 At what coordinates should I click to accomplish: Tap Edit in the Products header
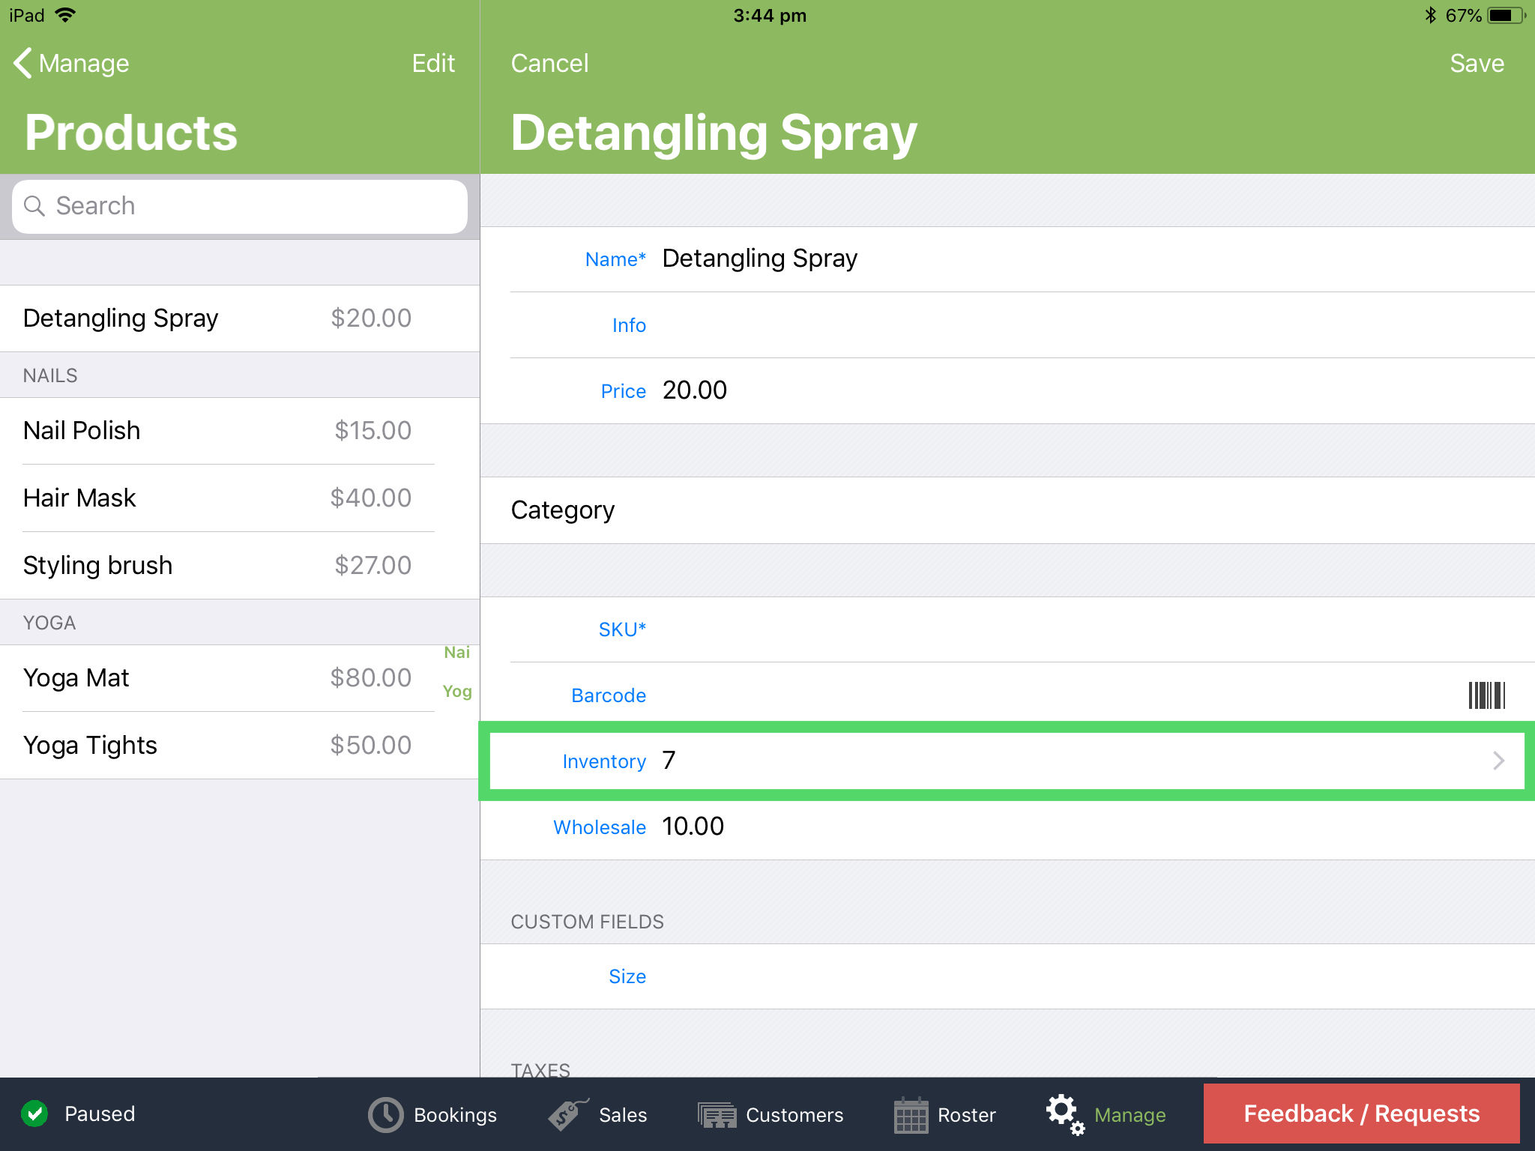pyautogui.click(x=433, y=63)
